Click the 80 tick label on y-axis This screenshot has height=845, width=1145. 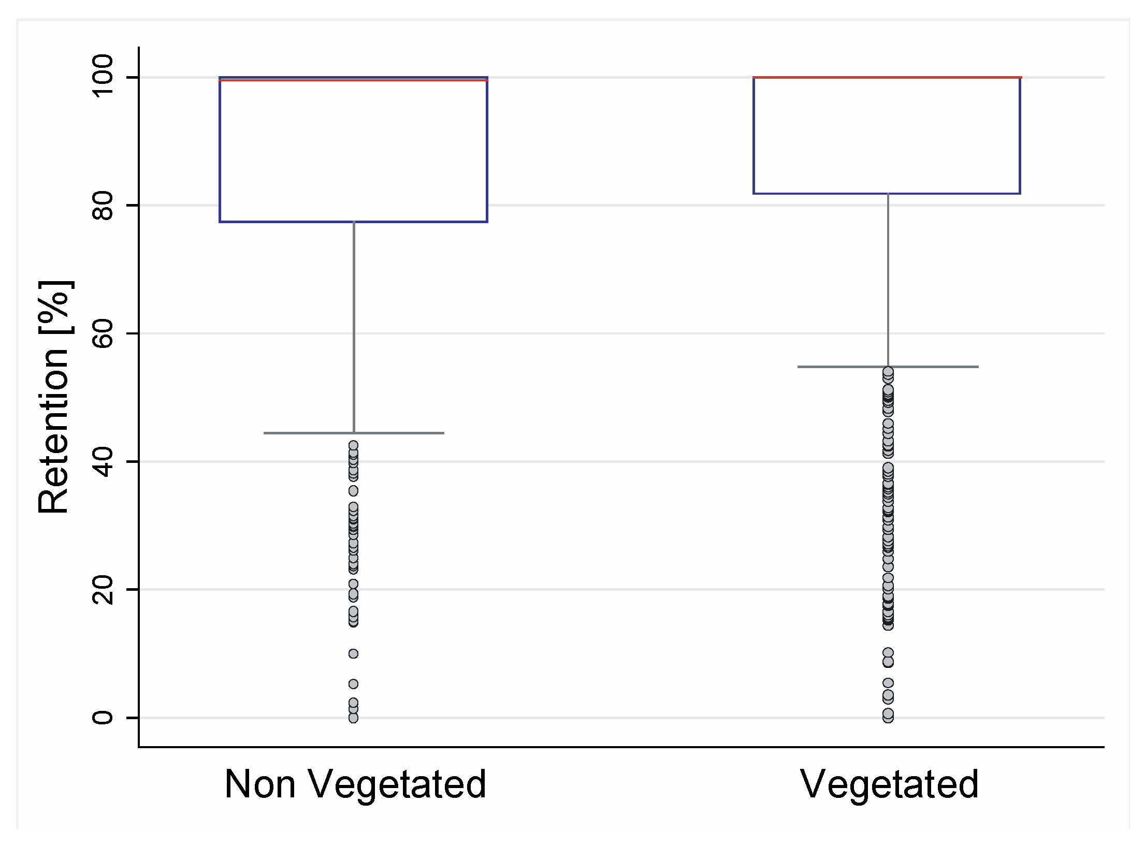pyautogui.click(x=103, y=206)
